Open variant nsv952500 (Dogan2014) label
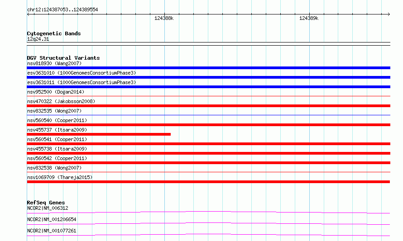Image resolution: width=403 pixels, height=241 pixels. (x=56, y=92)
